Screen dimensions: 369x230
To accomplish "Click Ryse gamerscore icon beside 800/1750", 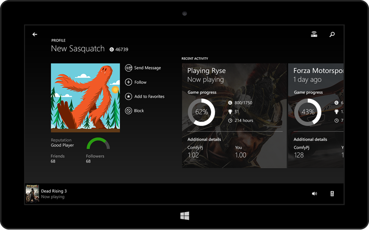I will tap(230, 103).
